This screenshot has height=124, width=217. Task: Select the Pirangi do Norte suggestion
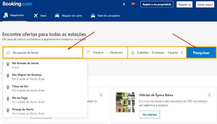click(45, 111)
